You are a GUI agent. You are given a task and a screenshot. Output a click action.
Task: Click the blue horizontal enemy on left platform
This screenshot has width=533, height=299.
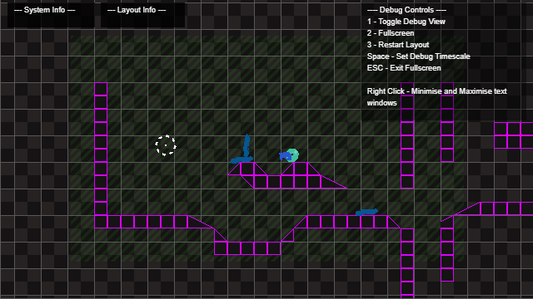(x=242, y=159)
